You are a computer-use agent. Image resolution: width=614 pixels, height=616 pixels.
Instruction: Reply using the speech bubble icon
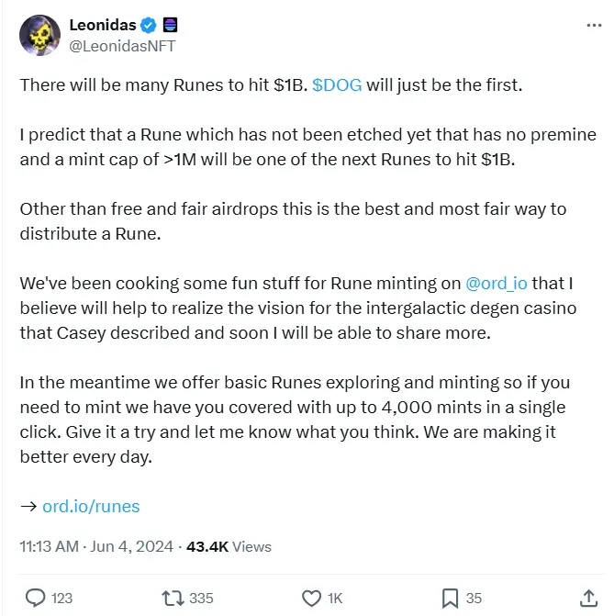36,598
